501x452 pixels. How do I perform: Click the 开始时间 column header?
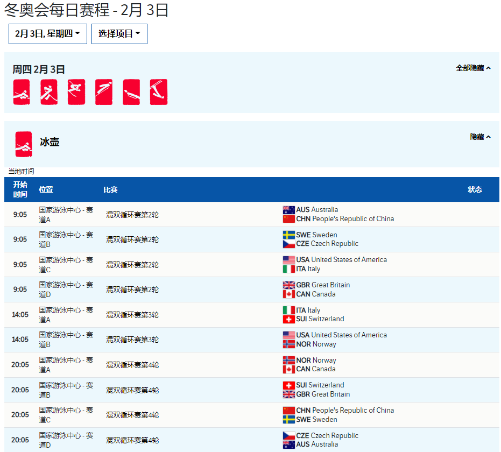point(20,189)
